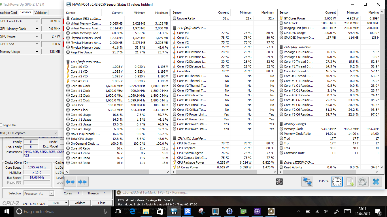The image size is (387, 217).
Task: Open HWiNFO sensor settings gear
Action: click(362, 182)
